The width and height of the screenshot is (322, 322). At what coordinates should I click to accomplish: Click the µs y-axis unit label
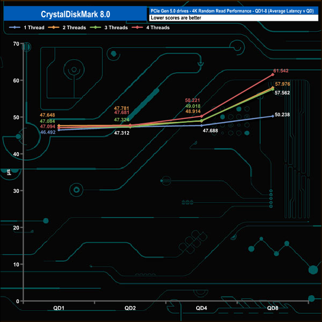[8, 172]
